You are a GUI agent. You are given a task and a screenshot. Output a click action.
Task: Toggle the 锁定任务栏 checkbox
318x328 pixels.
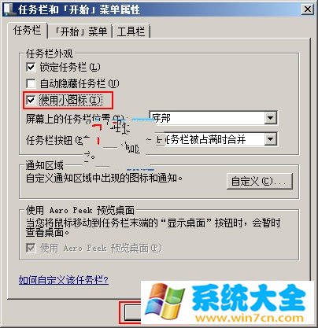pyautogui.click(x=31, y=67)
